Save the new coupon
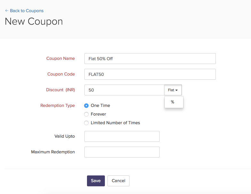This screenshot has width=251, height=194. pyautogui.click(x=96, y=181)
